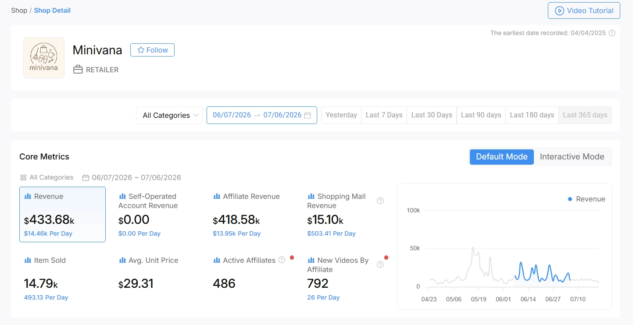The image size is (633, 325).
Task: Open the start date 06/07/2026 picker
Action: click(x=232, y=115)
